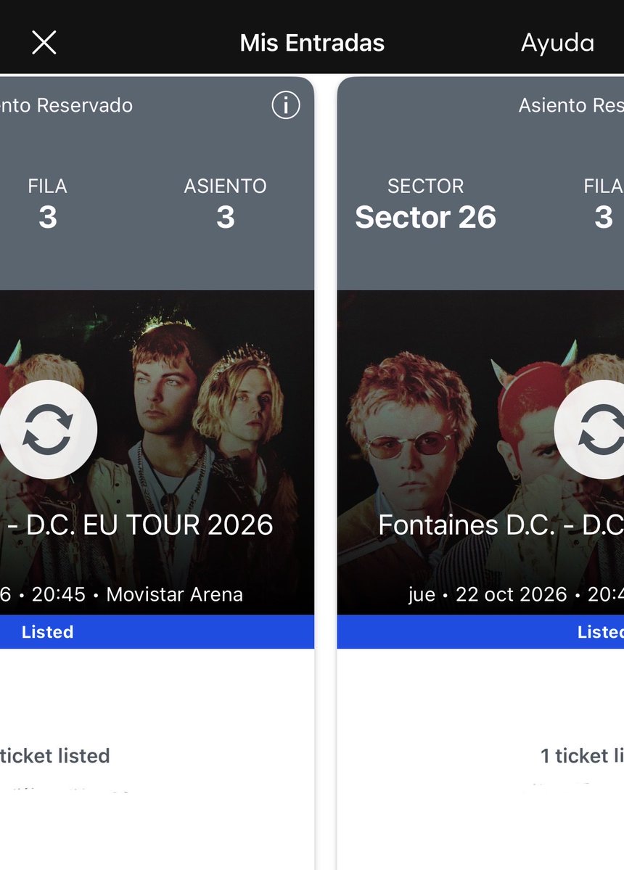Select the Sector 26 label
624x870 pixels.
point(425,217)
